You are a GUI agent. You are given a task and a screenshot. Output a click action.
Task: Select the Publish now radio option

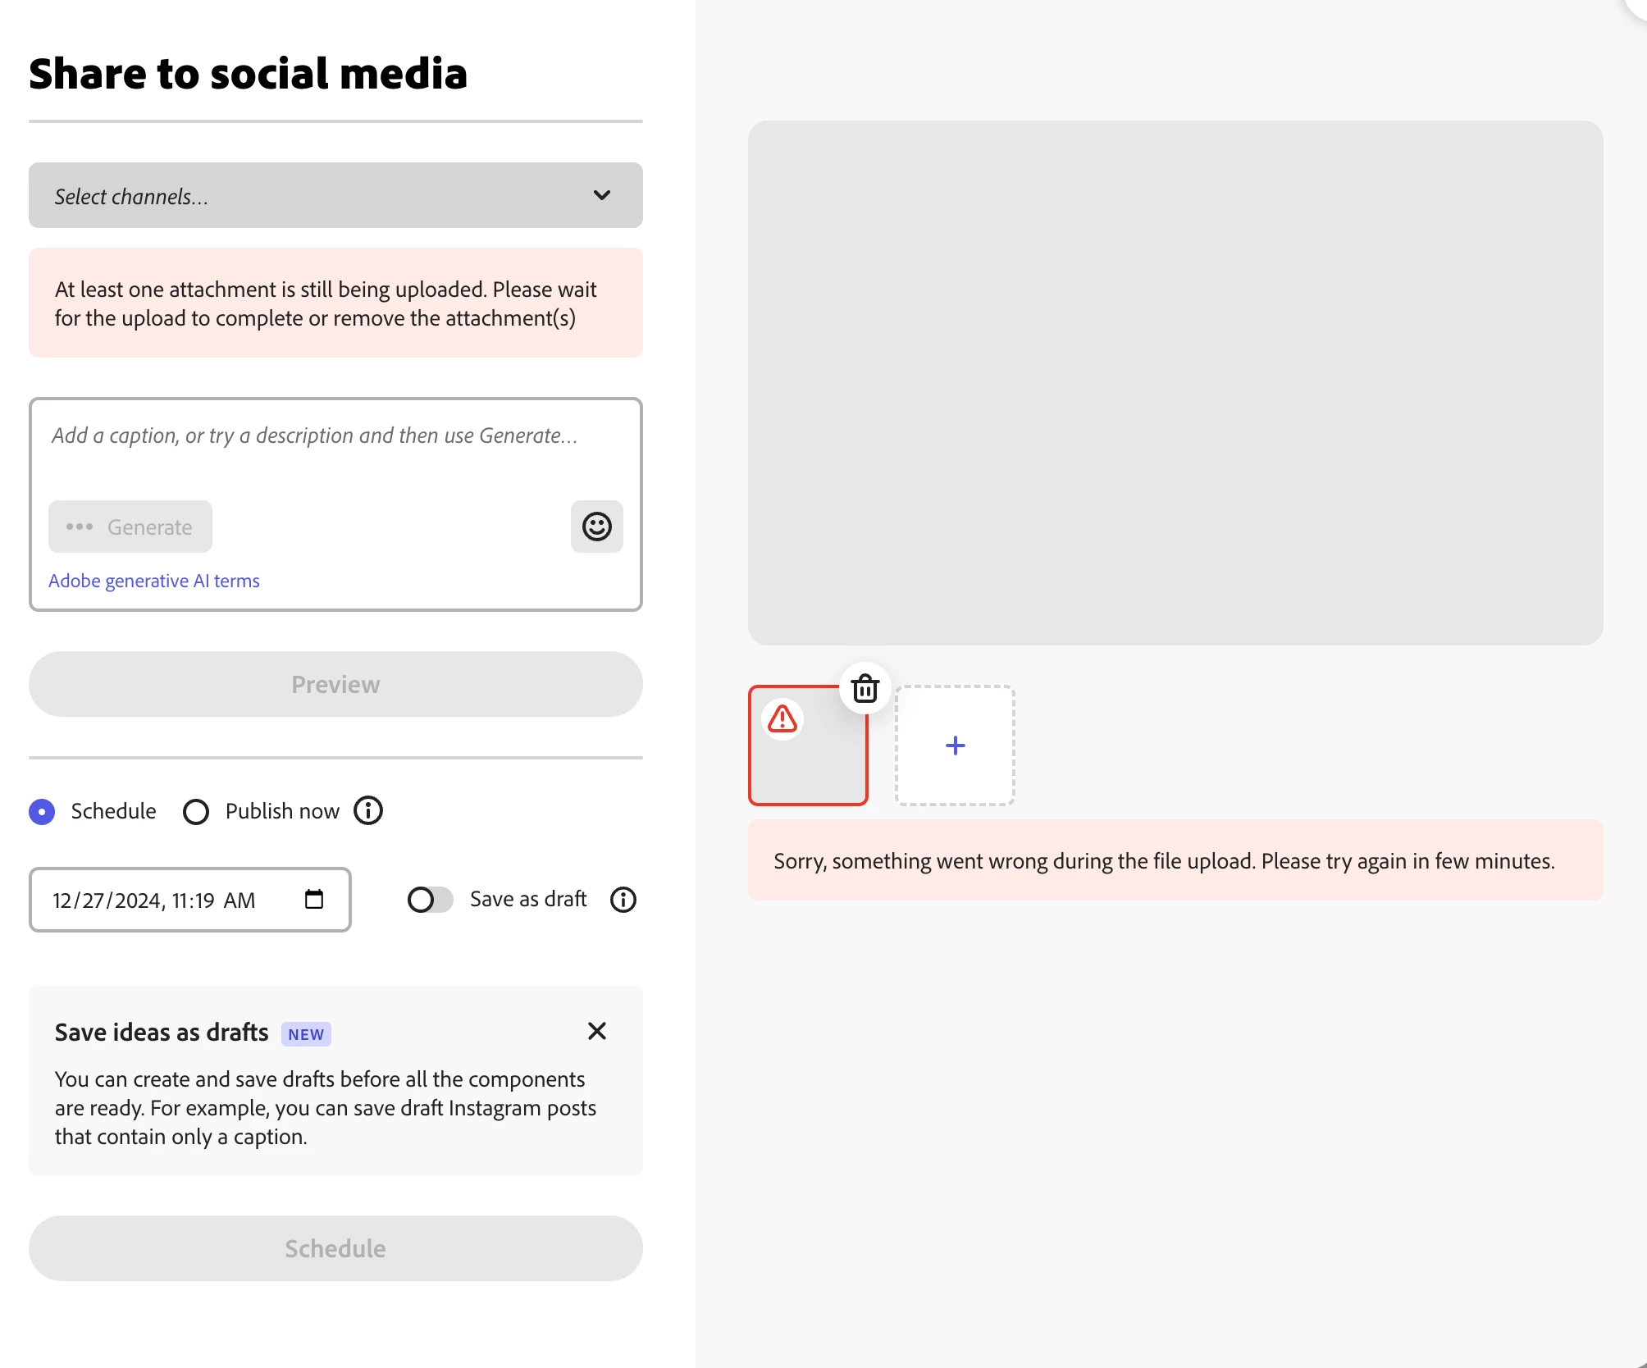click(196, 811)
